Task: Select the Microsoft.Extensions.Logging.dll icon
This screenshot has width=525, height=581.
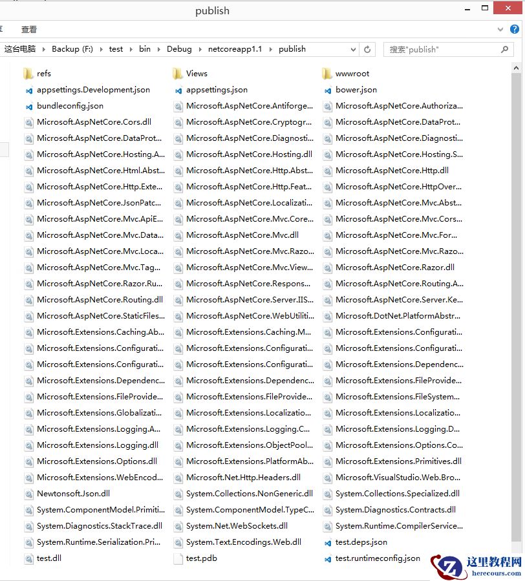Action: pos(29,445)
